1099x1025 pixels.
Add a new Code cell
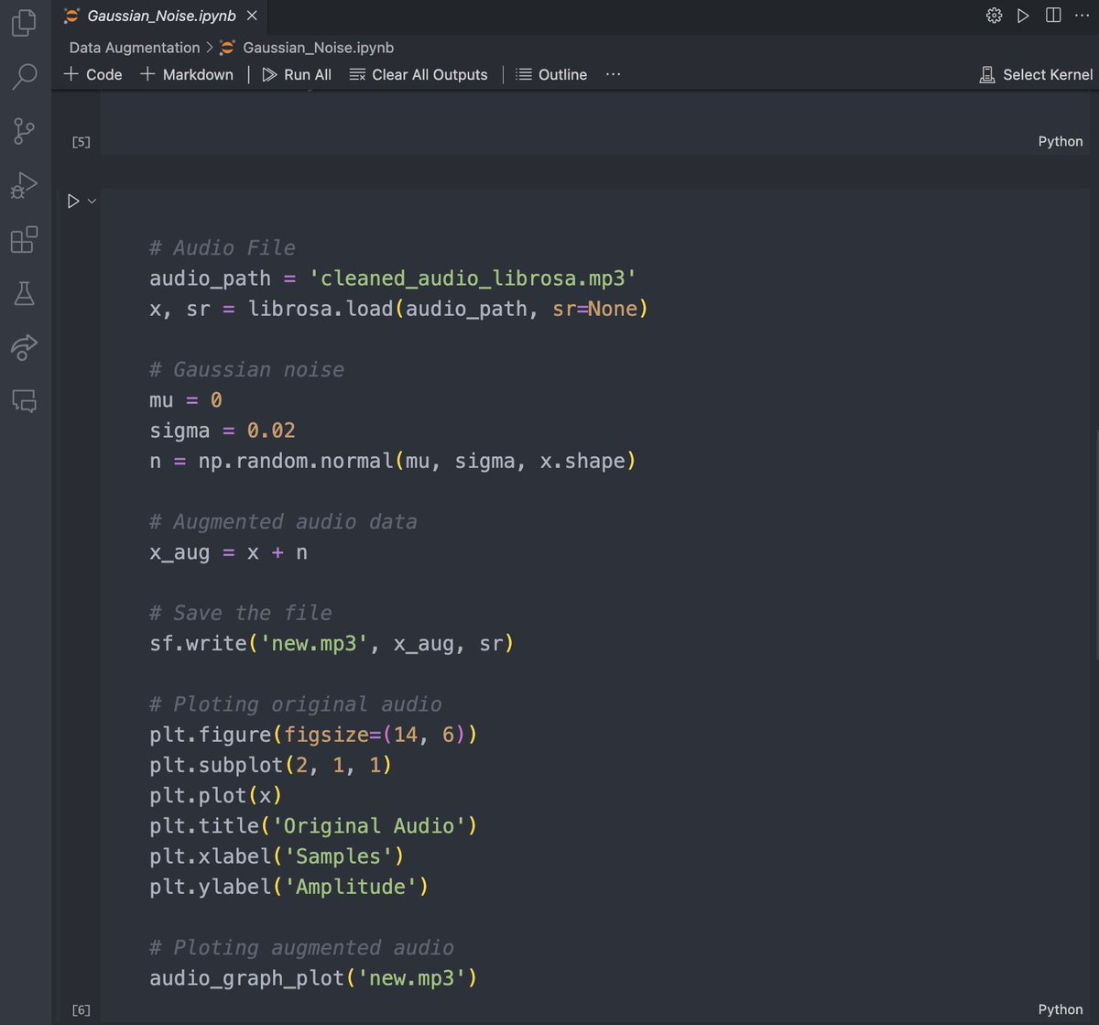pyautogui.click(x=92, y=75)
